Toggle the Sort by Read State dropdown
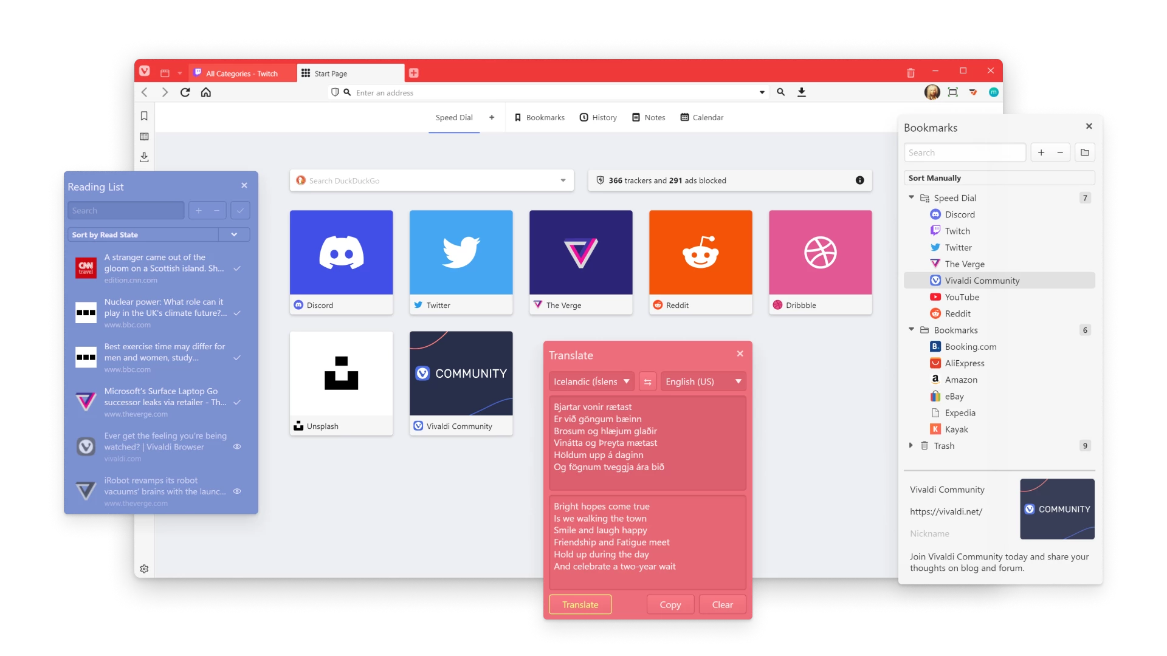 click(233, 234)
